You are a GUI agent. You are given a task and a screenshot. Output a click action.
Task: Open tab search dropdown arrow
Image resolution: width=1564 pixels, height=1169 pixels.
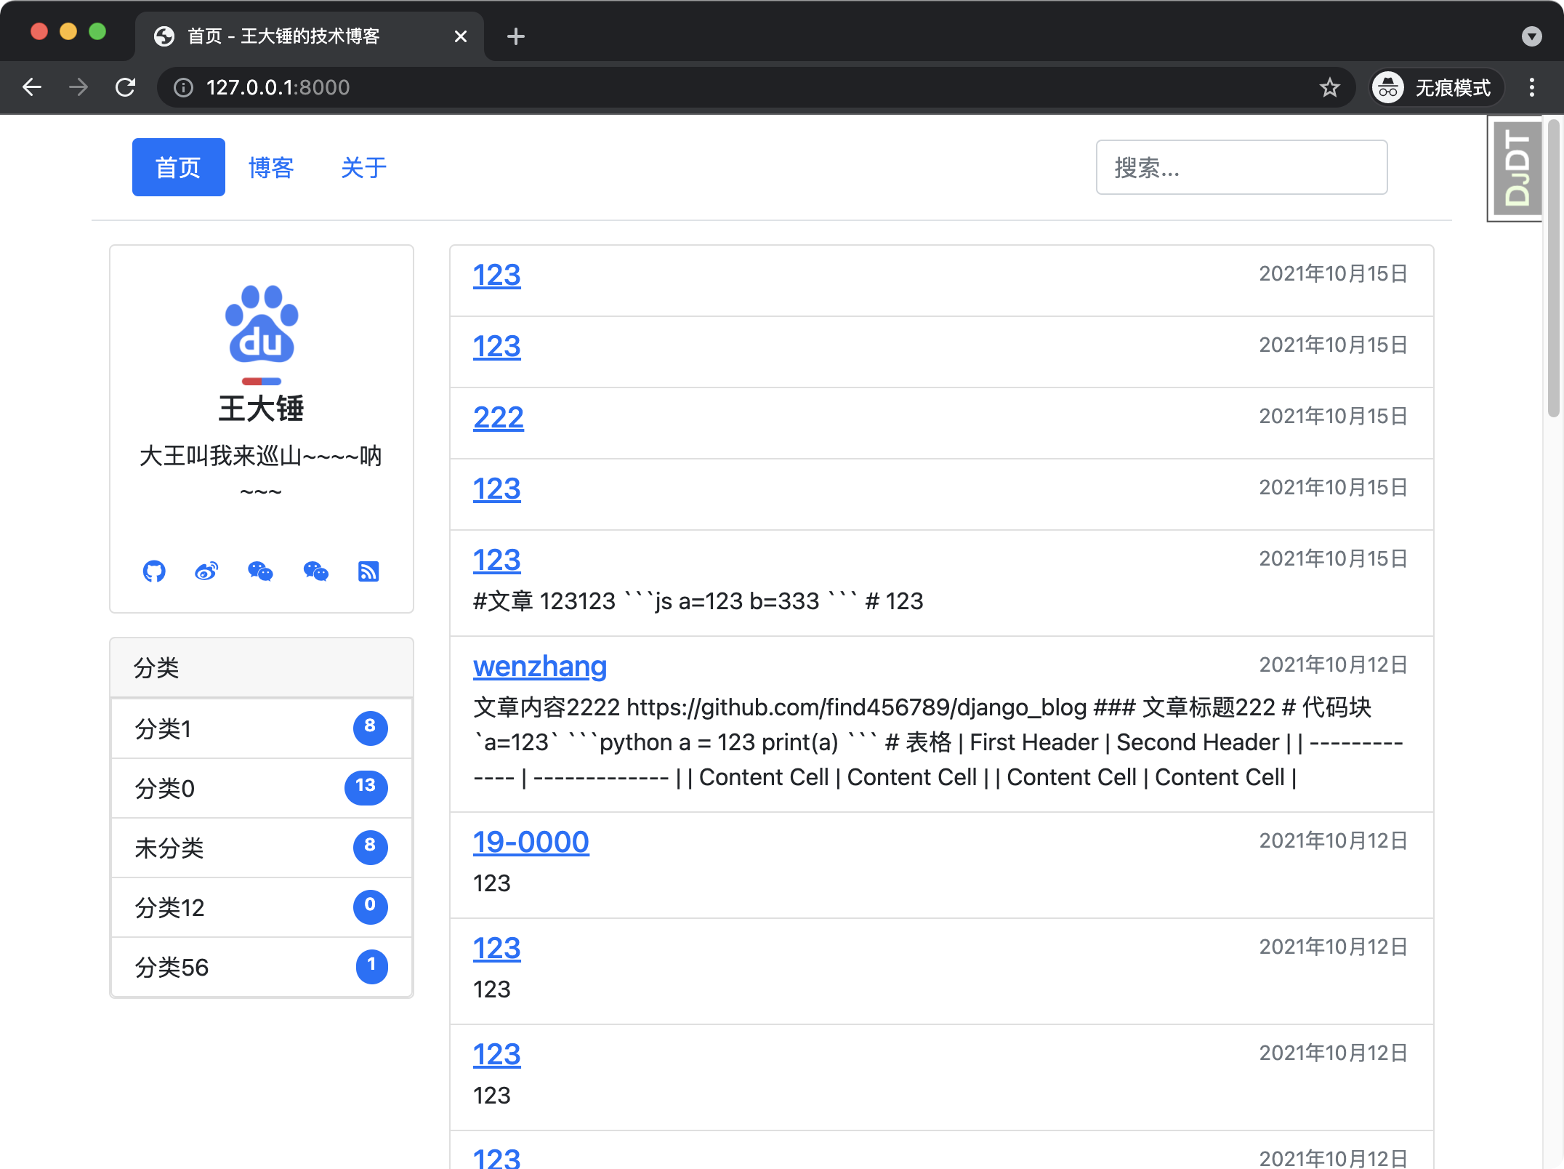pos(1532,36)
